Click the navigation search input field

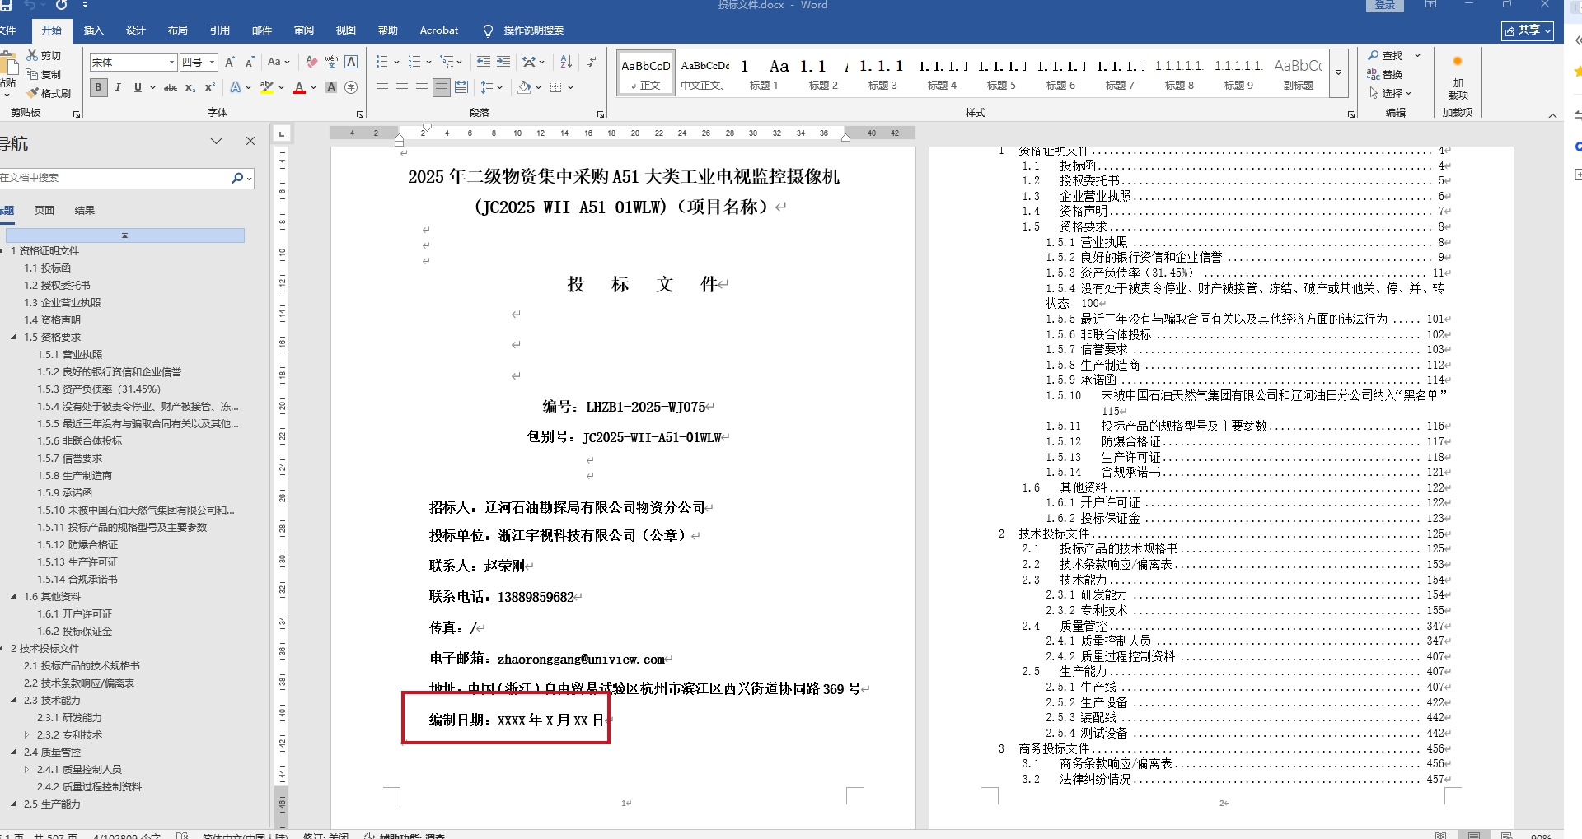[x=115, y=178]
